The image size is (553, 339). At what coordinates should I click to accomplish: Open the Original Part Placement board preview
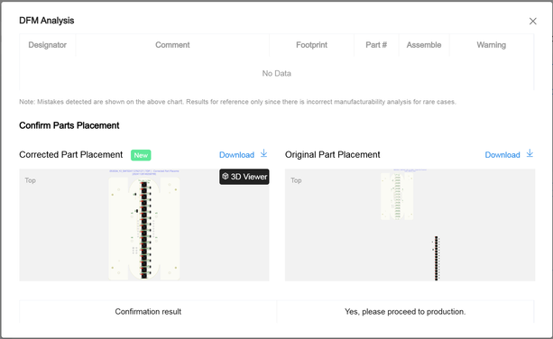pos(410,224)
